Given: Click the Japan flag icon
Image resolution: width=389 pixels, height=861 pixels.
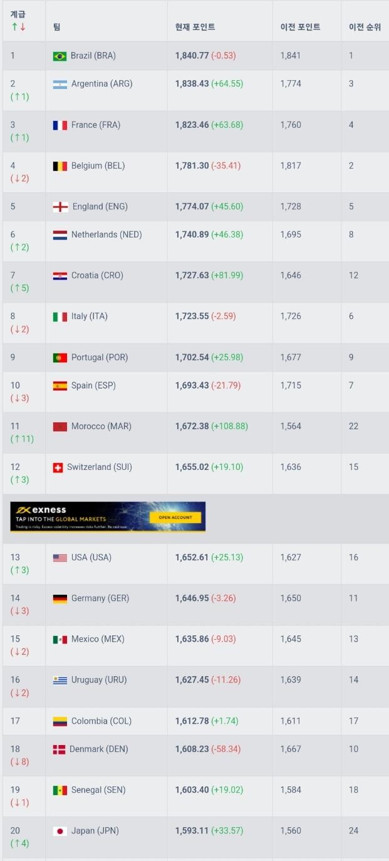Looking at the screenshot, I should click(60, 831).
